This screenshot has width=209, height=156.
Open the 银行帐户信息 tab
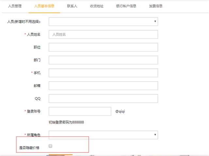coord(126,6)
